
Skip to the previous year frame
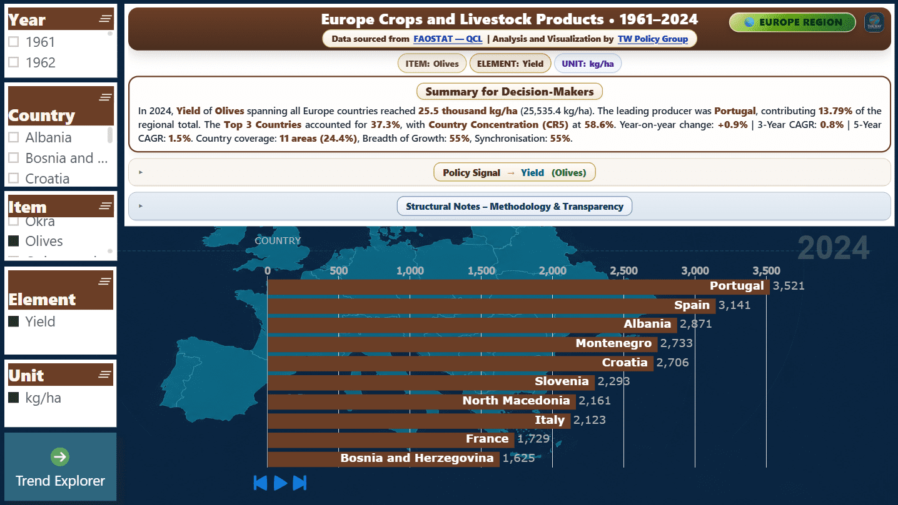point(260,483)
